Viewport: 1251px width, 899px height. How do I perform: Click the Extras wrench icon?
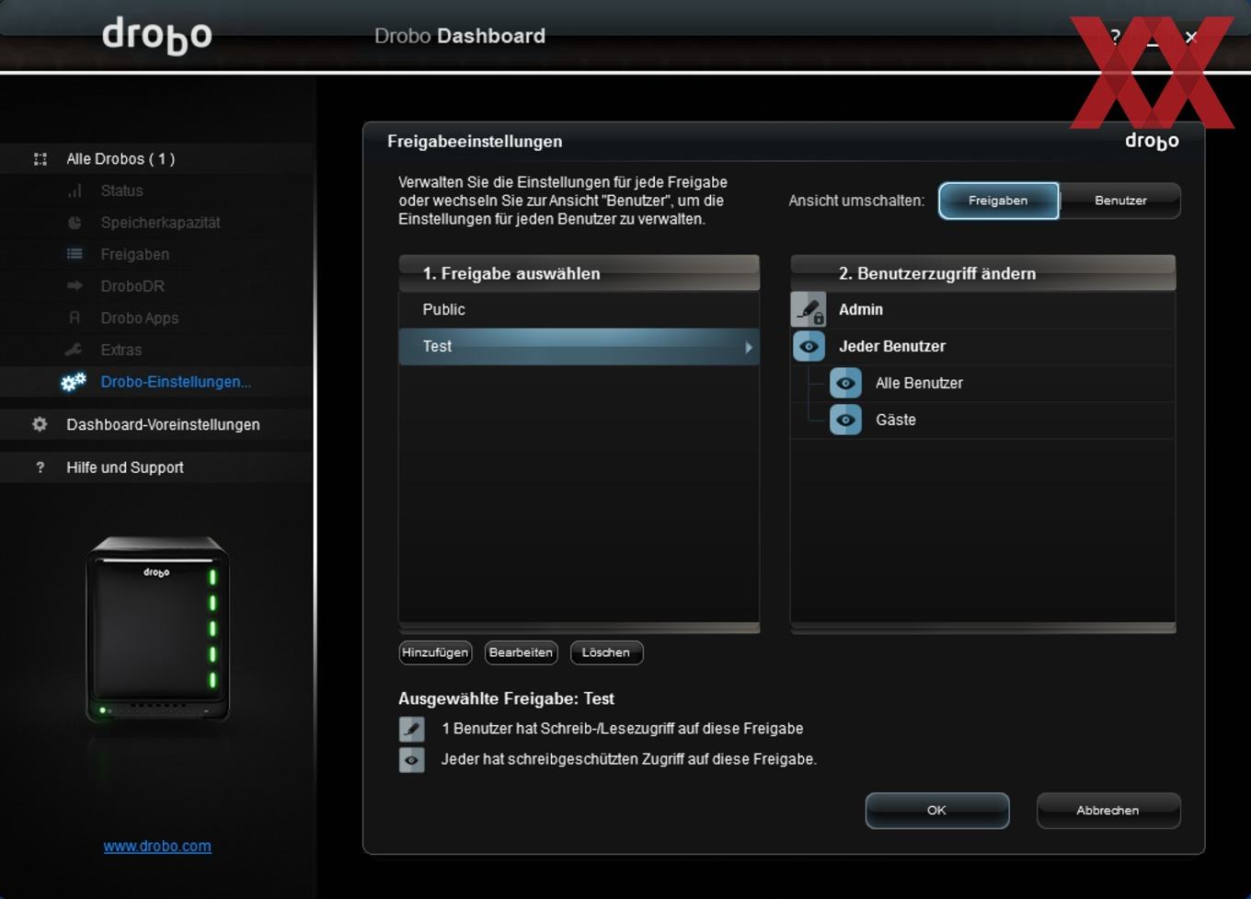[x=74, y=350]
